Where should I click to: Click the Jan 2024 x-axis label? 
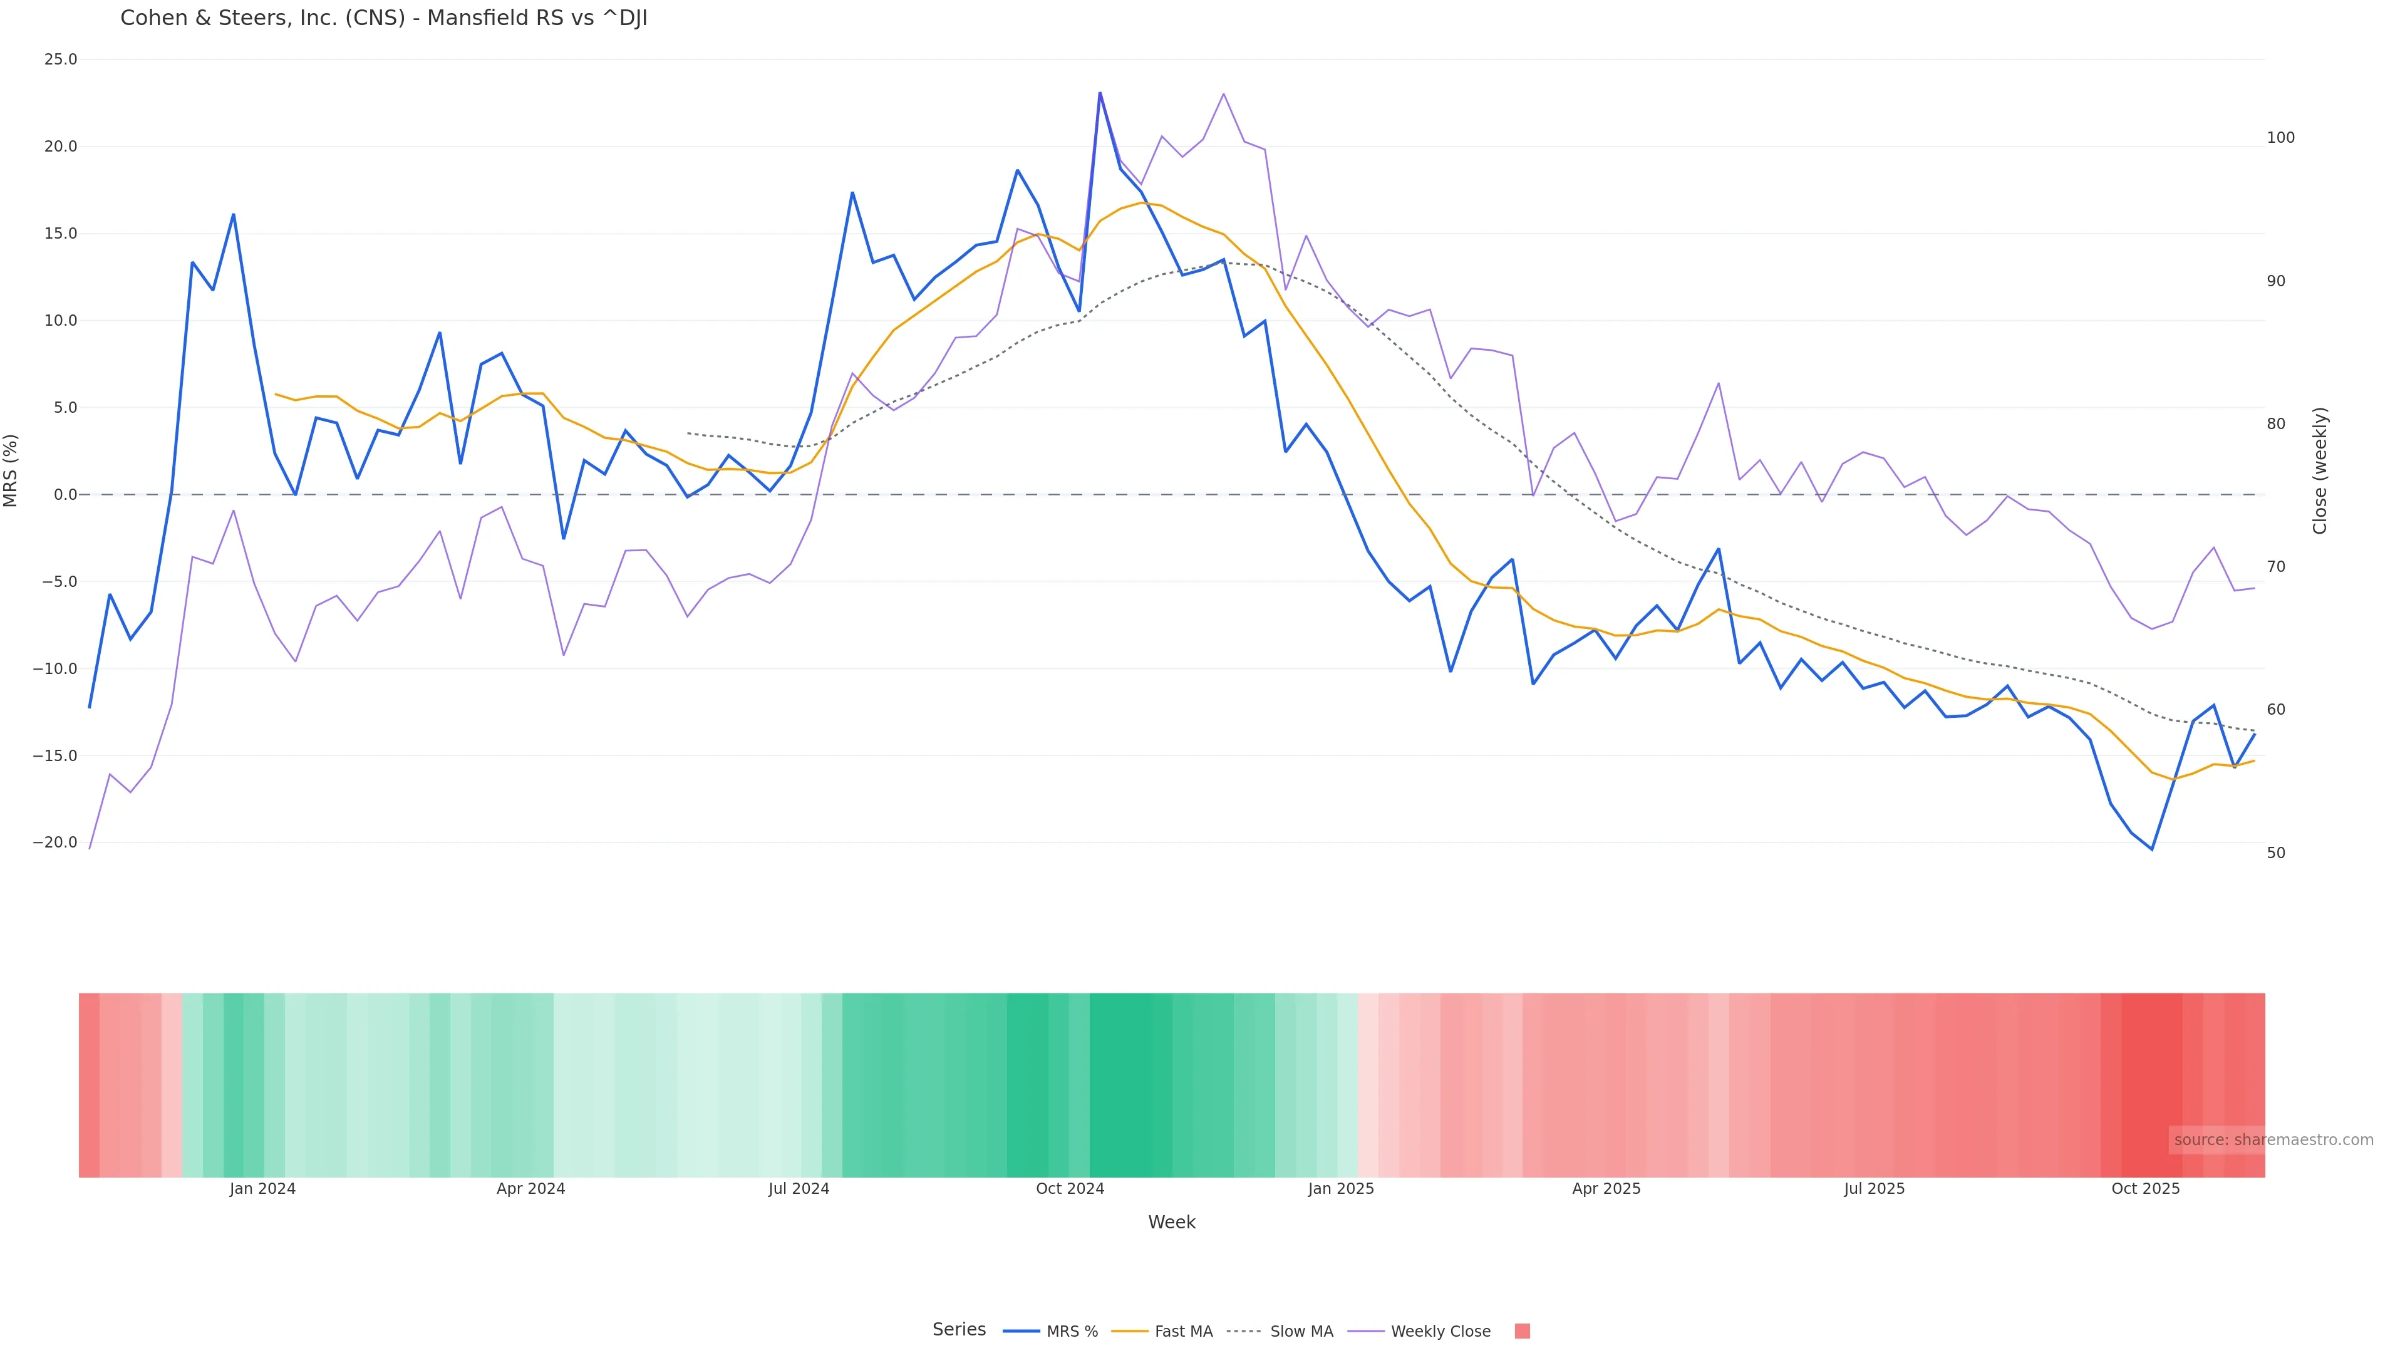[262, 1189]
